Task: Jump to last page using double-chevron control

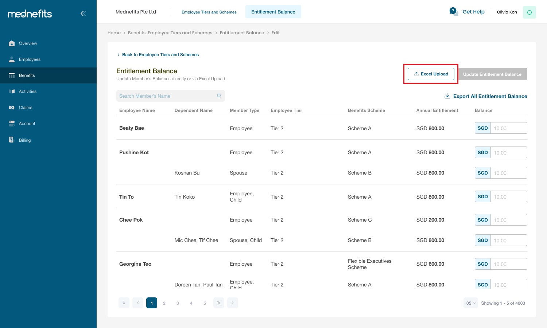Action: tap(218, 303)
